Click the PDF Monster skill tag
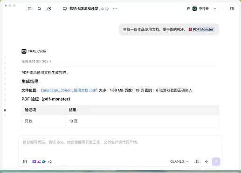This screenshot has width=241, height=173. [x=201, y=29]
